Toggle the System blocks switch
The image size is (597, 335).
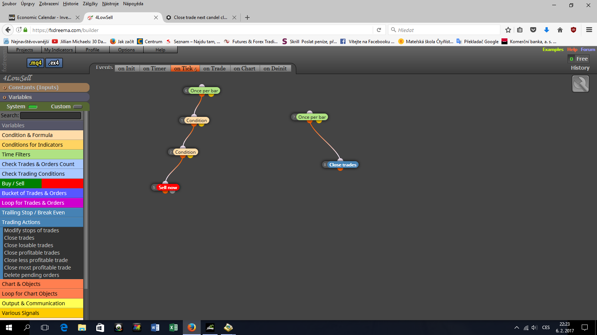pyautogui.click(x=33, y=107)
